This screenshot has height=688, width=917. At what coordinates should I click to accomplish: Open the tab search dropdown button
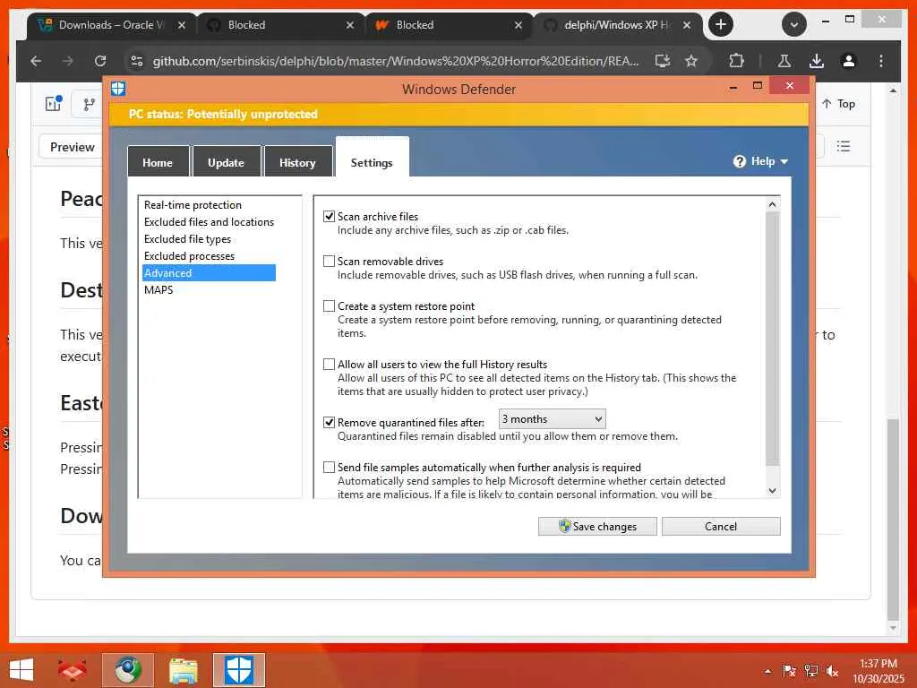click(794, 24)
